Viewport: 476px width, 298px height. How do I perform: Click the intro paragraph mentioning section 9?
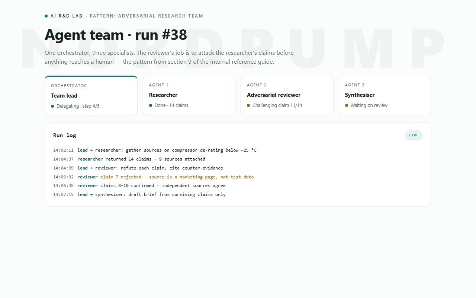tap(169, 57)
